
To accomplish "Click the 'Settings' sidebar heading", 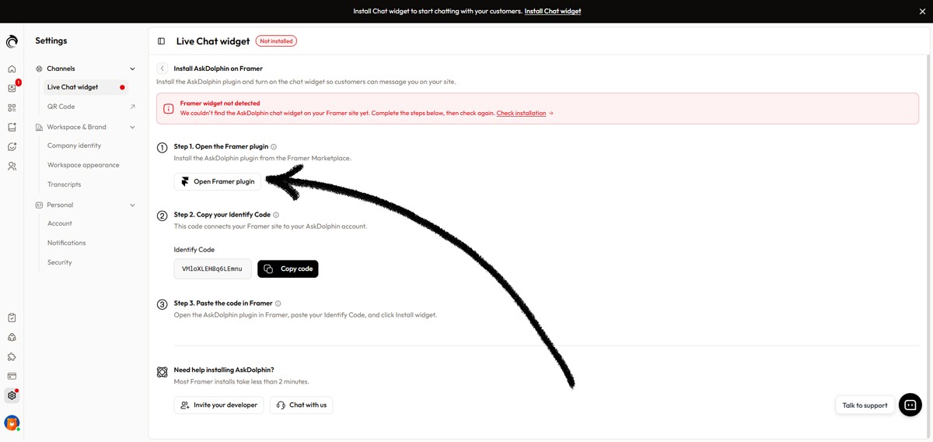I will tap(51, 40).
